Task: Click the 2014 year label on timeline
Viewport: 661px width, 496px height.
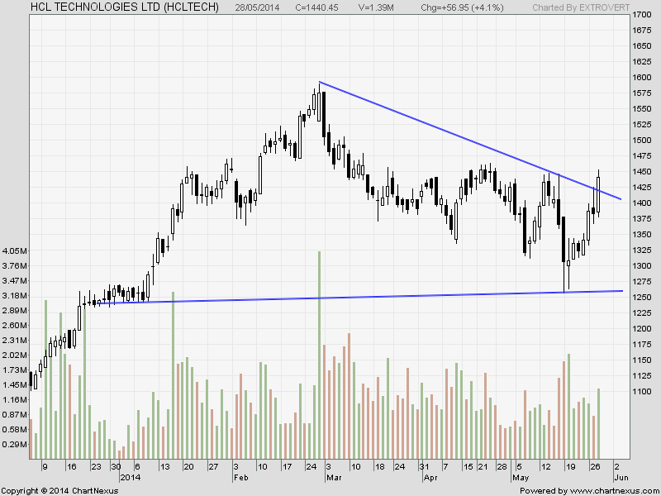Action: pos(131,478)
